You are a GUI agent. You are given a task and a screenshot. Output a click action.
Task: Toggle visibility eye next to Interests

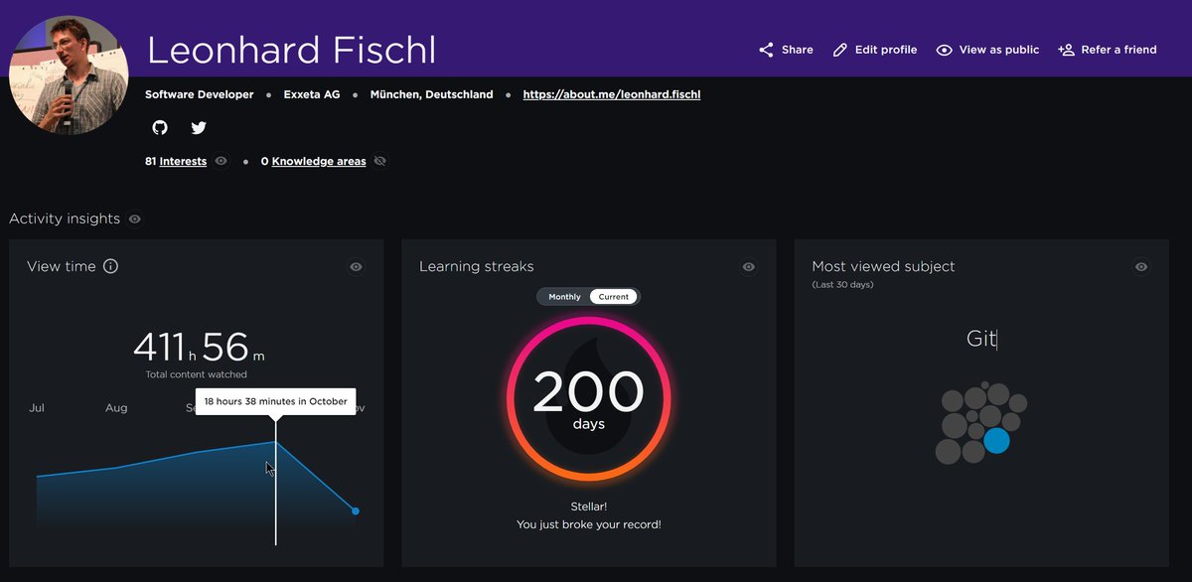pyautogui.click(x=222, y=161)
